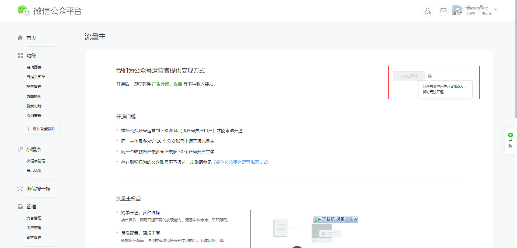Open 消息管理 menu item
The image size is (517, 248).
[x=34, y=218]
